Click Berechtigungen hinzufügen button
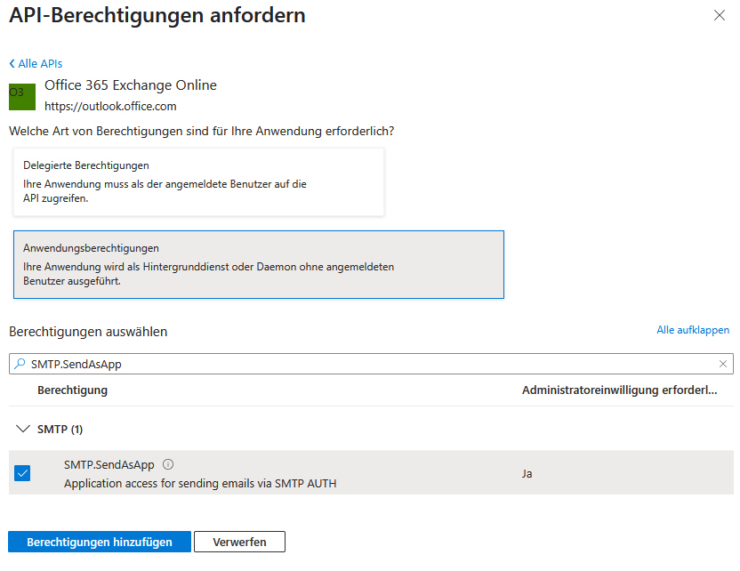 coord(100,542)
